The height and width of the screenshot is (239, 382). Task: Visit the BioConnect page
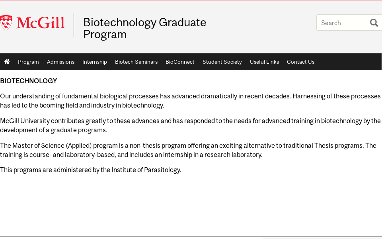pos(180,62)
